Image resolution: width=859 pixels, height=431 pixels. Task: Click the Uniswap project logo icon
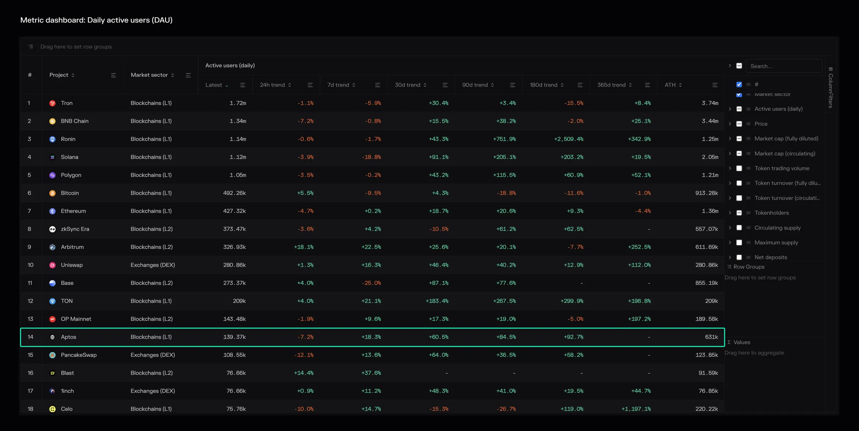click(52, 265)
